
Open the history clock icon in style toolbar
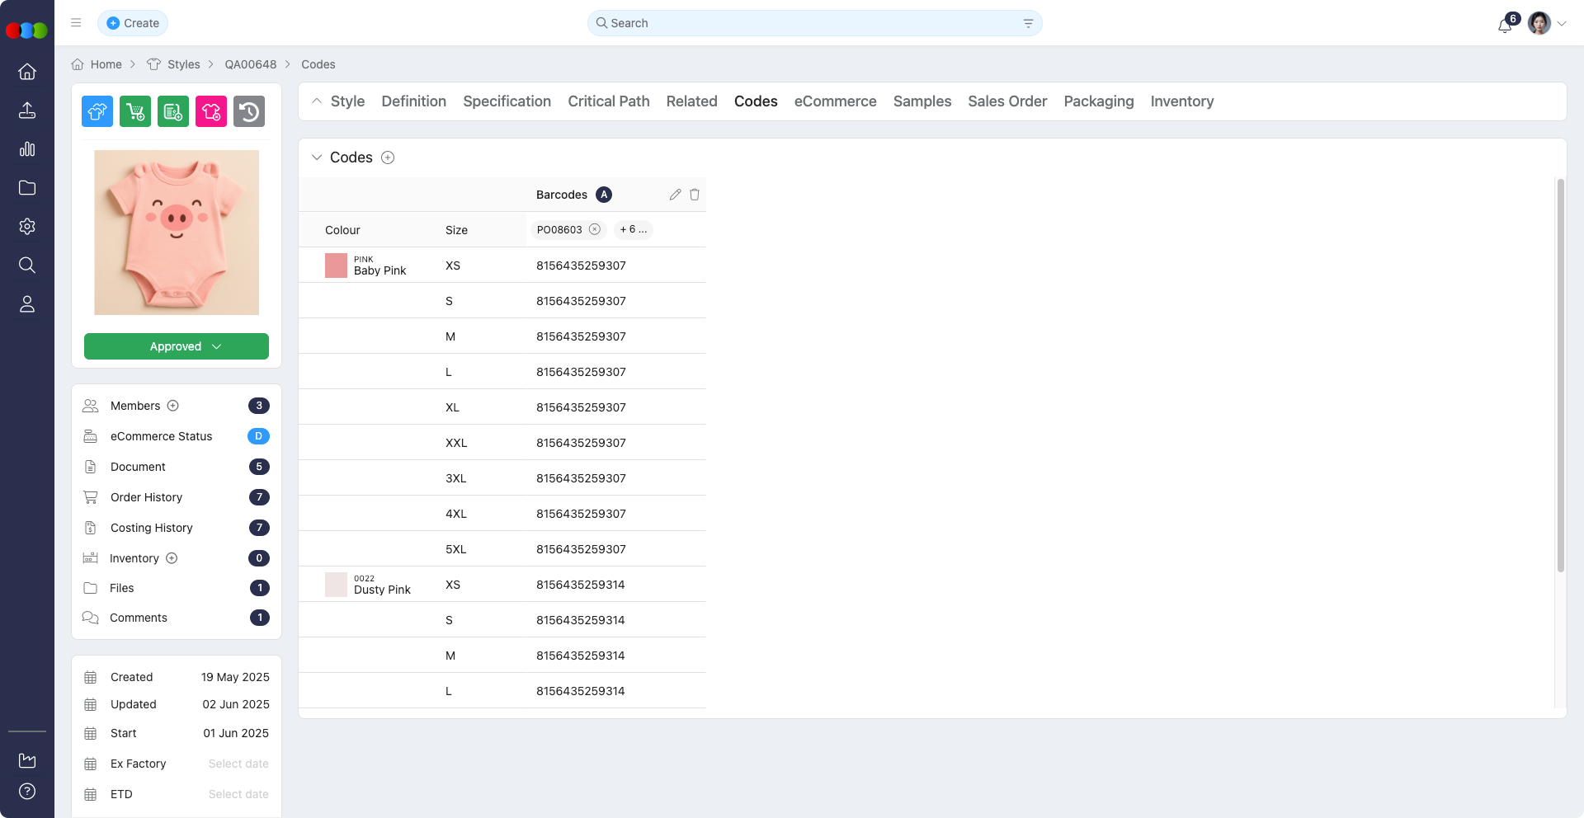[249, 111]
